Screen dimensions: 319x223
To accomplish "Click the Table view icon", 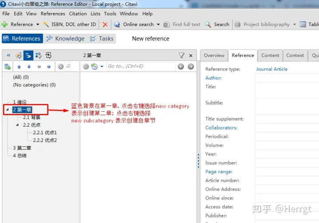I will (303, 25).
